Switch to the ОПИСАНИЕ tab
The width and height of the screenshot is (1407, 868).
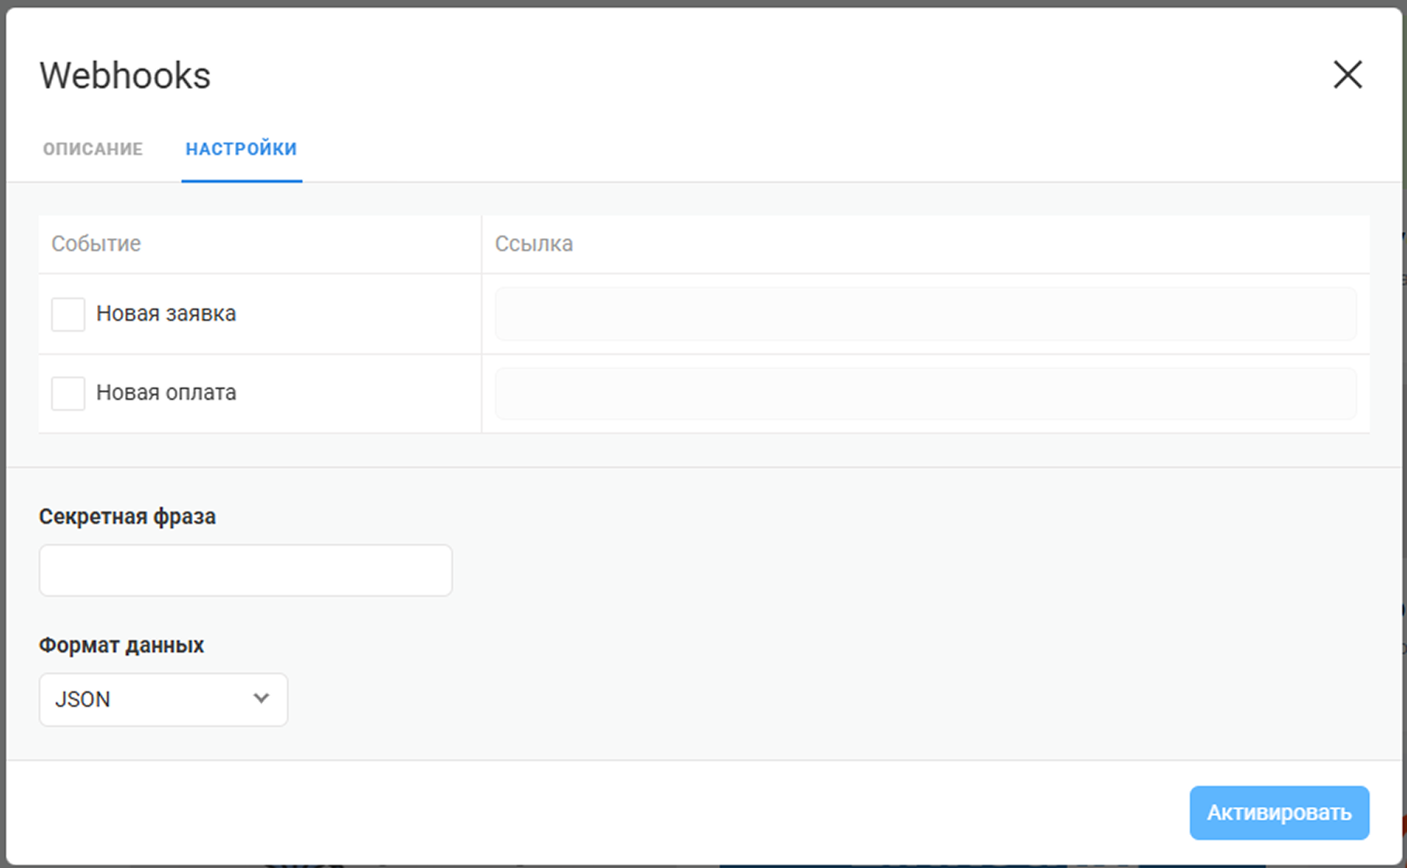point(92,149)
